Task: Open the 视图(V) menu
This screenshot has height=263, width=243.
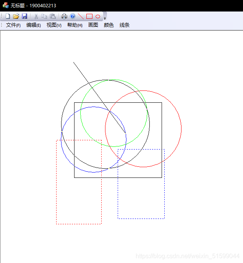Action: (54, 25)
